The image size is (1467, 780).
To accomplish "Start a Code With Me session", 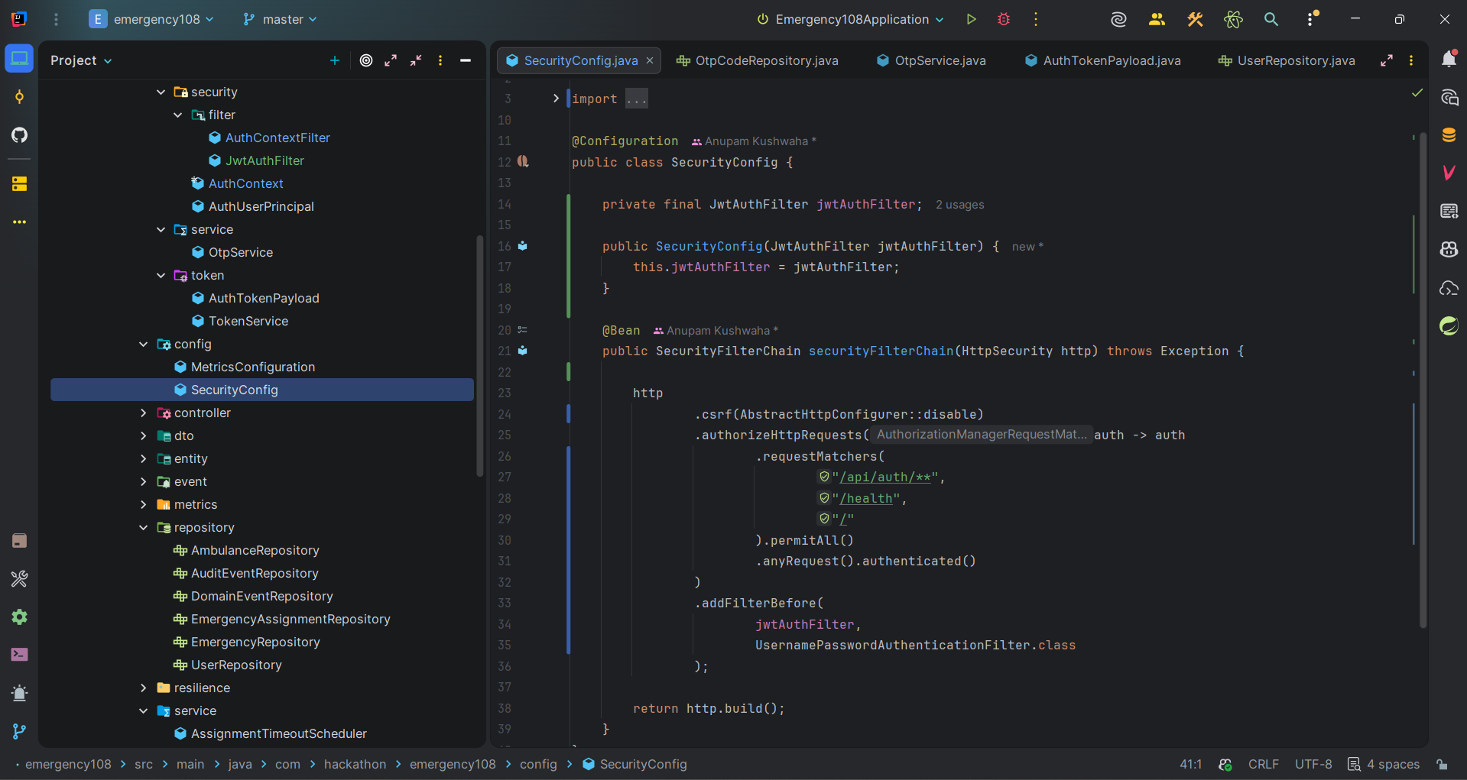I will 1156,19.
